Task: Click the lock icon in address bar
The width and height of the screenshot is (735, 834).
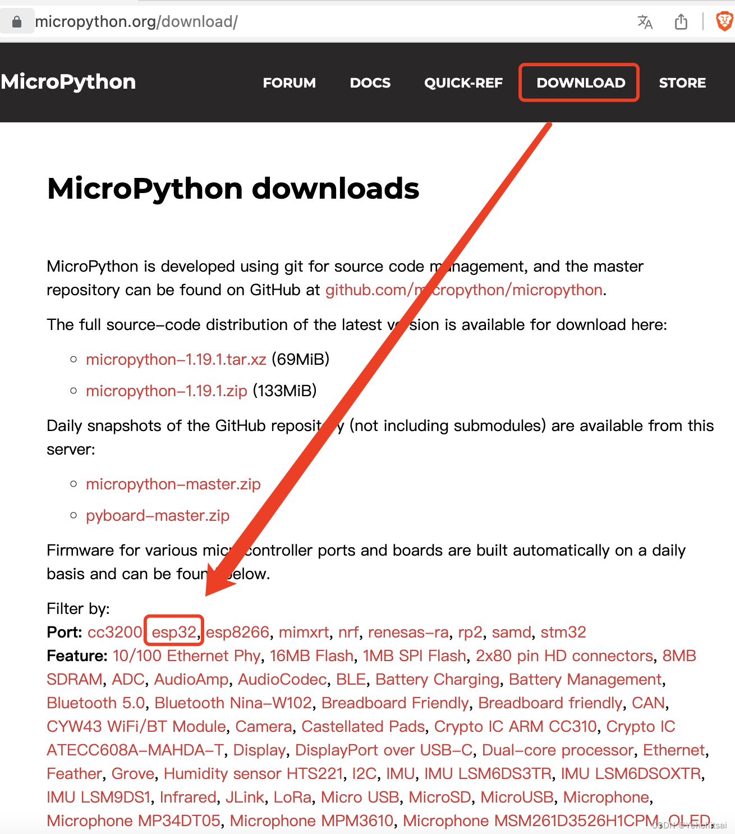Action: tap(17, 22)
